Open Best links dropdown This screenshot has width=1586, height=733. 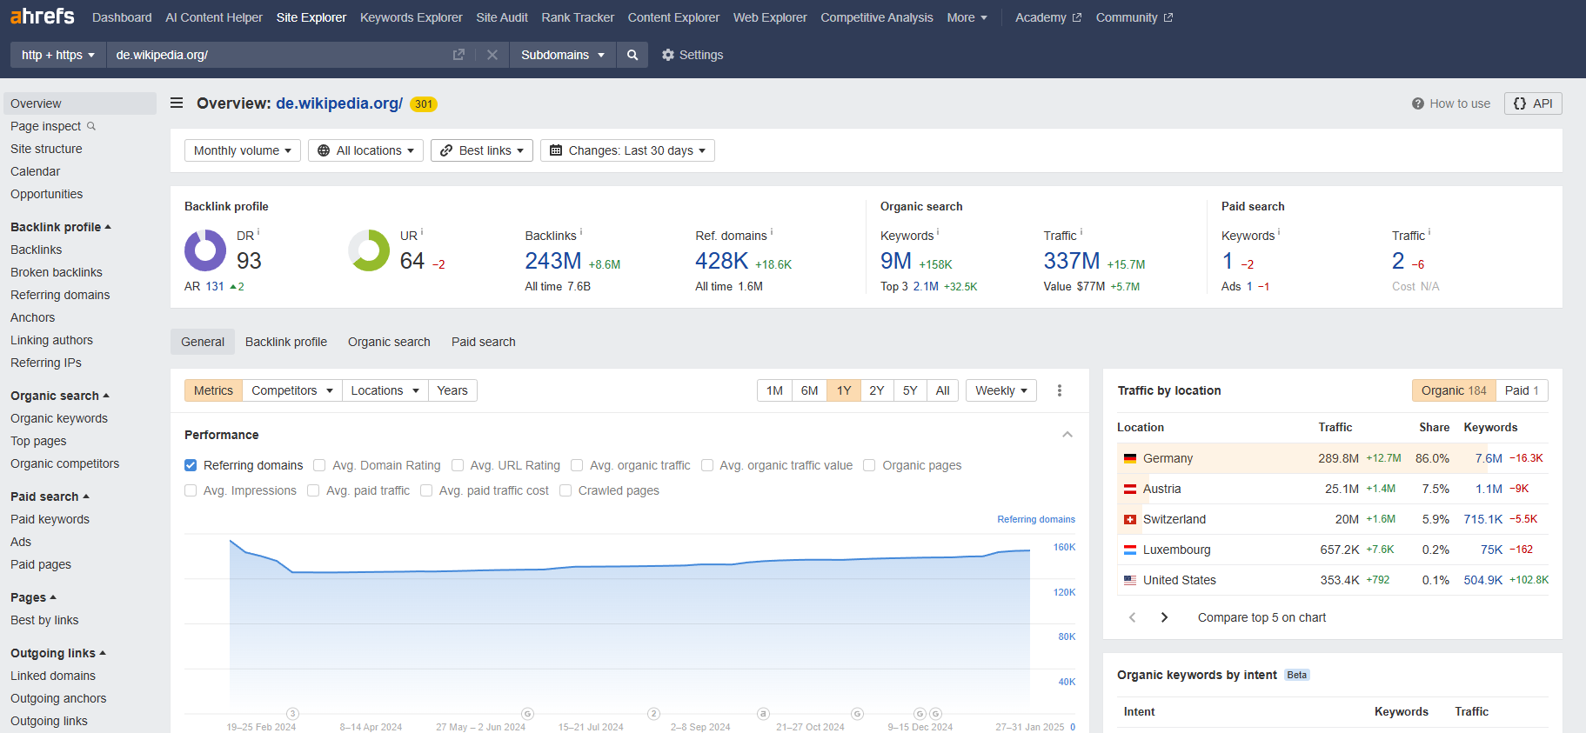click(x=482, y=150)
